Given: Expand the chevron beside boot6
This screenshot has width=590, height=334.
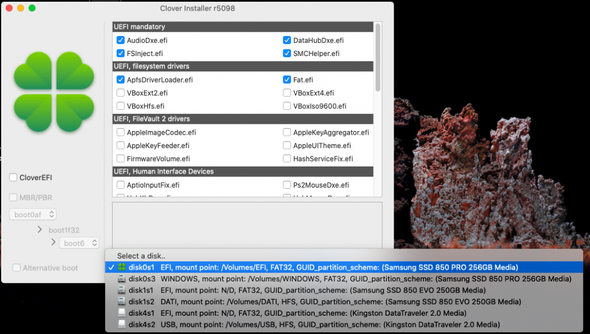Looking at the screenshot, I should click(x=54, y=242).
